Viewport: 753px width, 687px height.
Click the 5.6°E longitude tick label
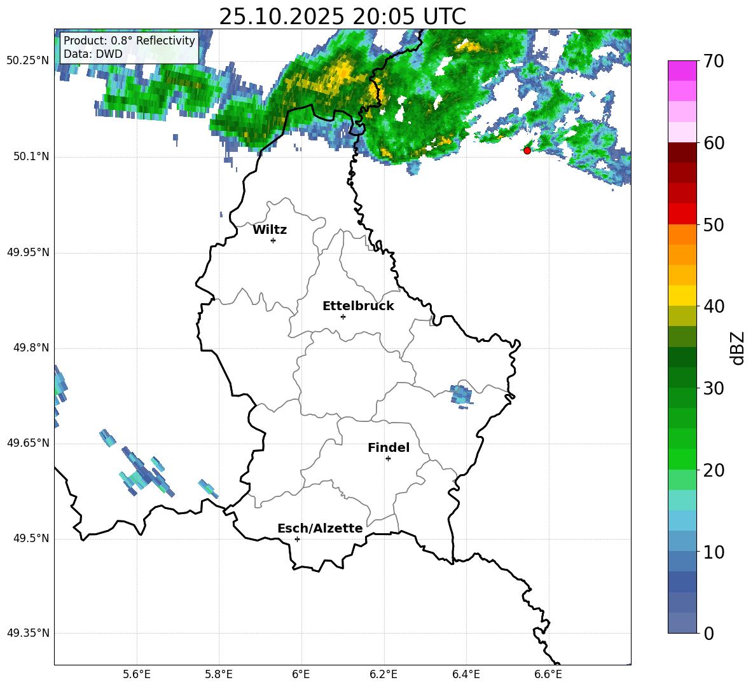coord(137,674)
